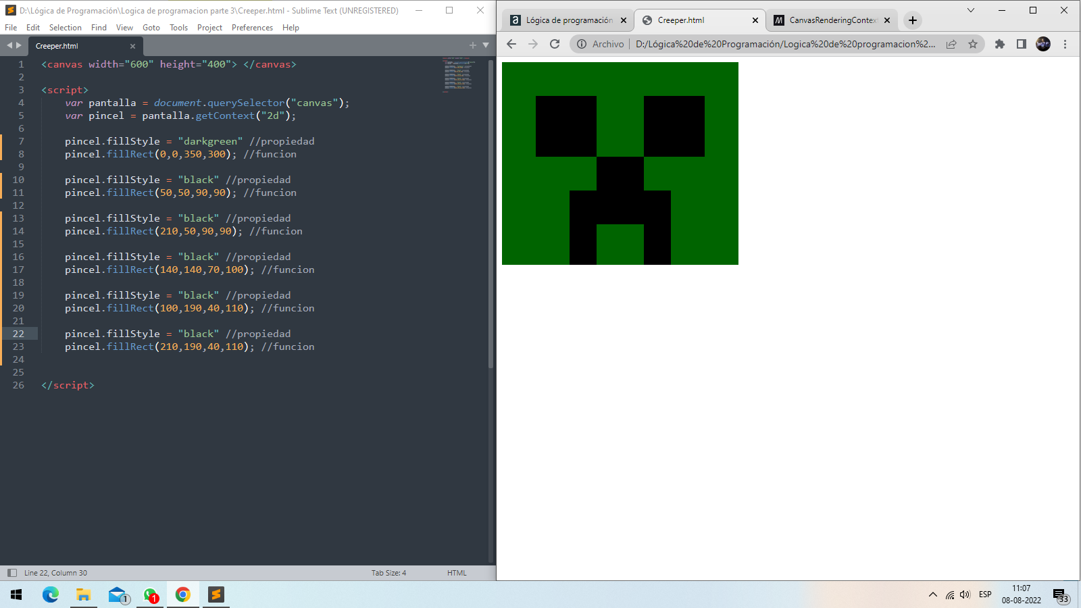The image size is (1081, 608).
Task: Open Sublime Text from taskbar
Action: 216,594
